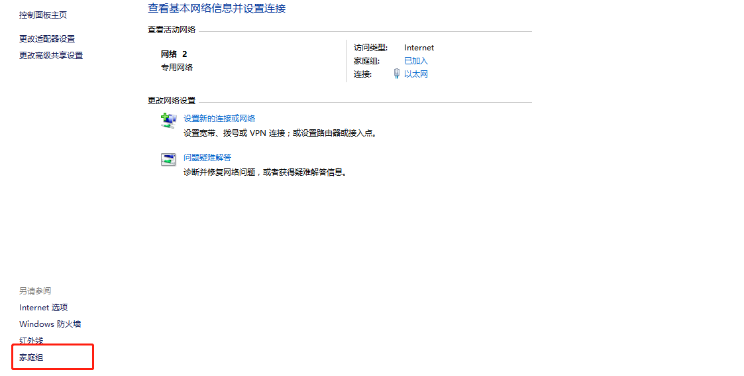Image resolution: width=744 pixels, height=376 pixels.
Task: Open 控制面板主页 link
Action: [x=42, y=15]
